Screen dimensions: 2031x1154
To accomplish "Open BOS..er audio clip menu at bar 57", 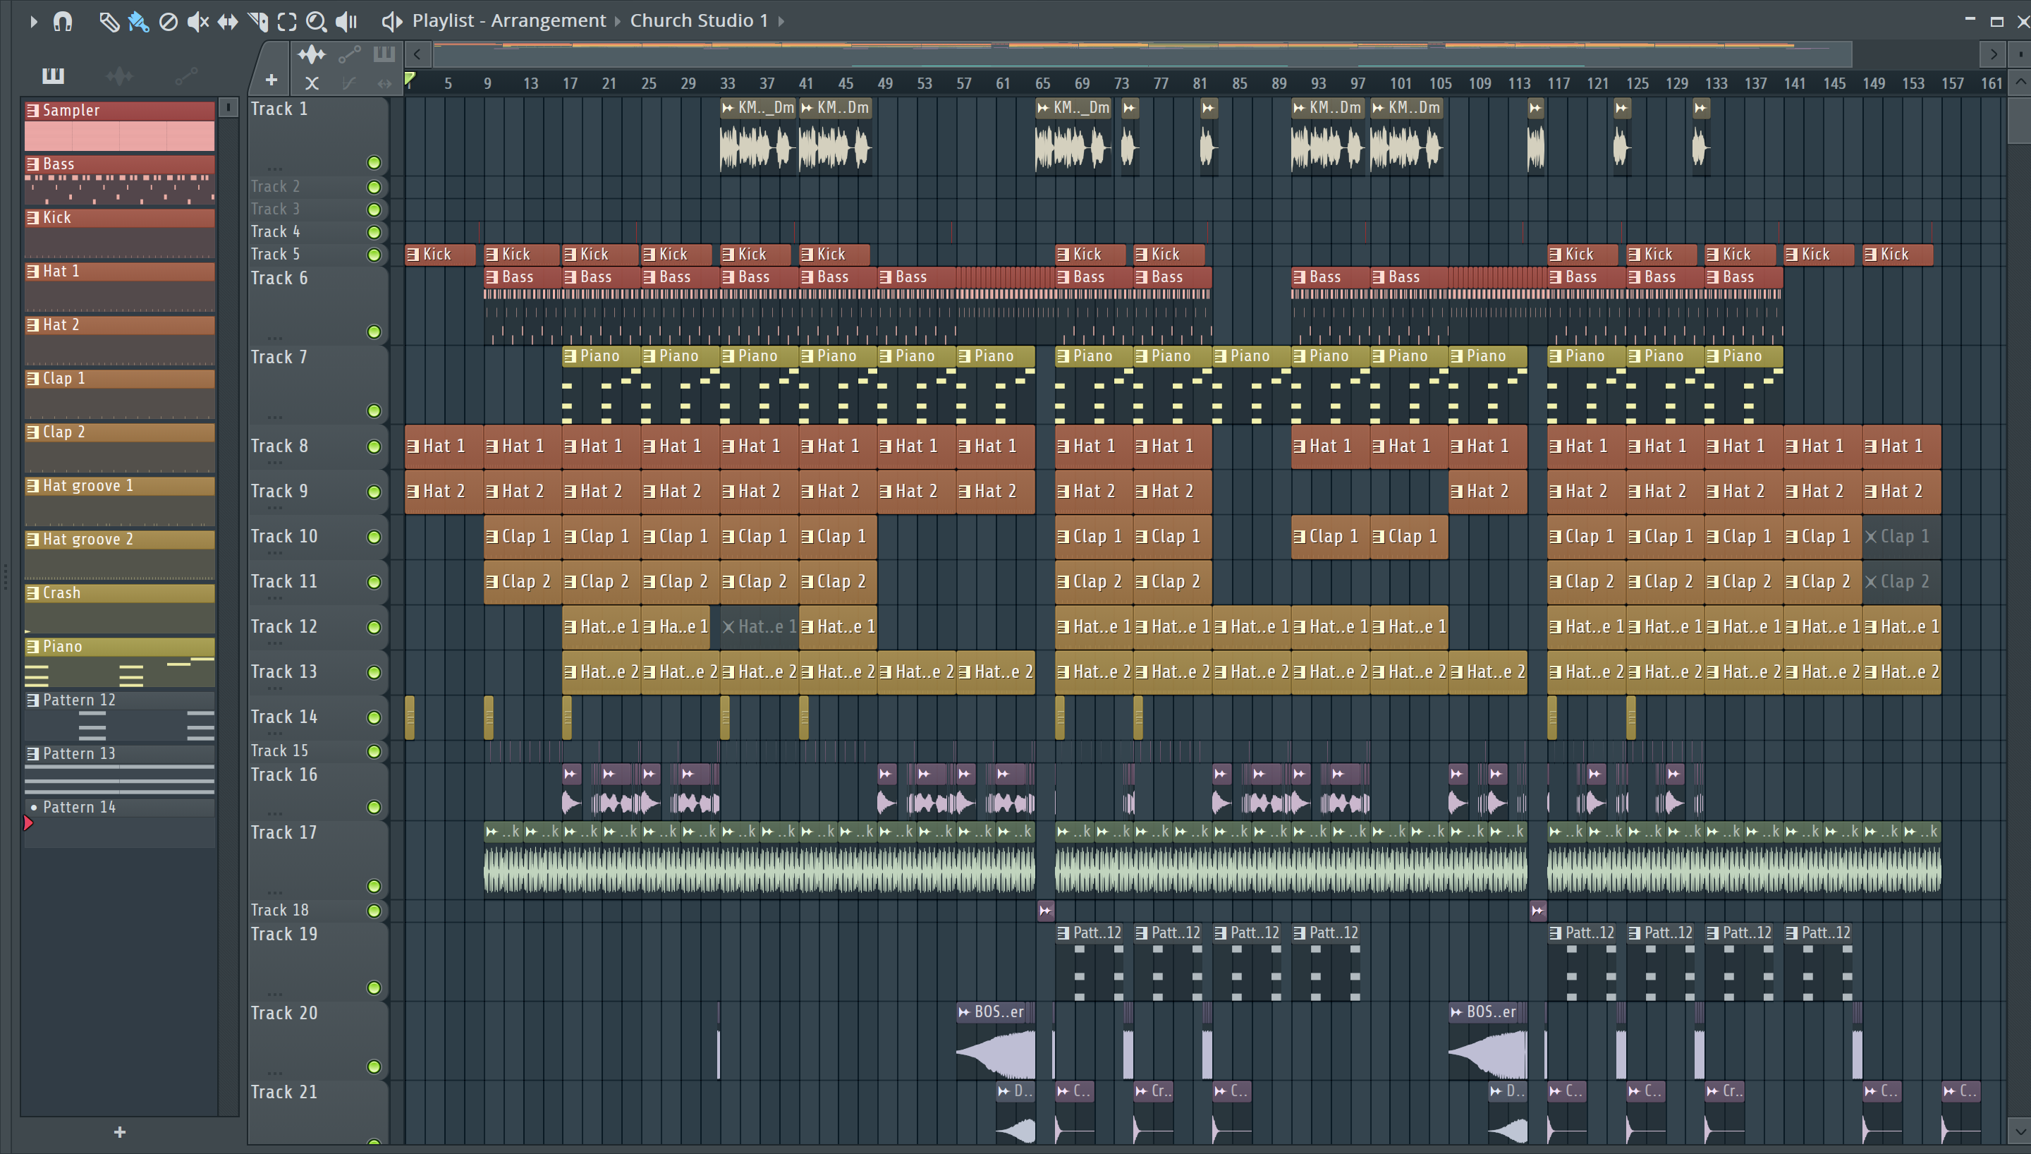I will pos(964,1012).
